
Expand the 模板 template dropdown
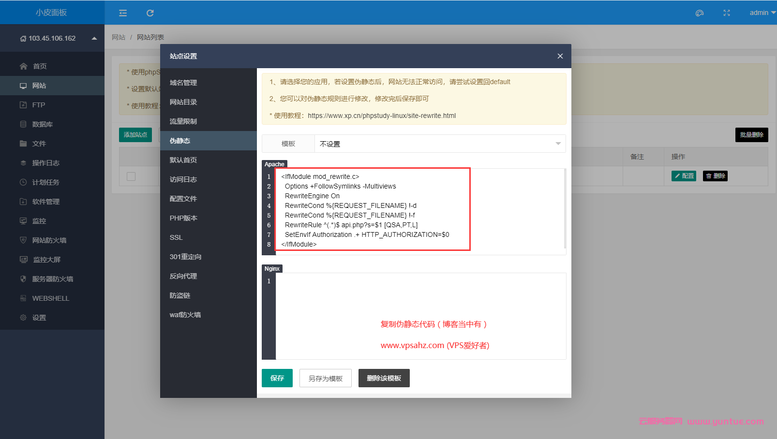click(x=439, y=144)
